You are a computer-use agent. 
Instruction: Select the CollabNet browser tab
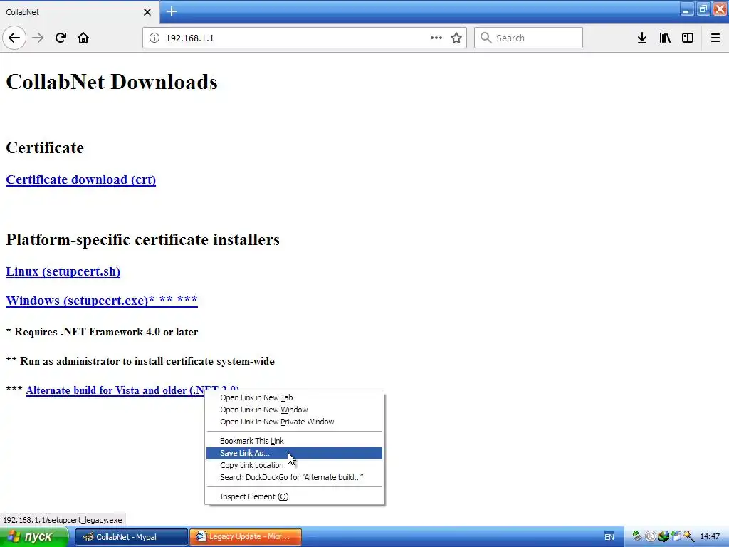click(79, 12)
